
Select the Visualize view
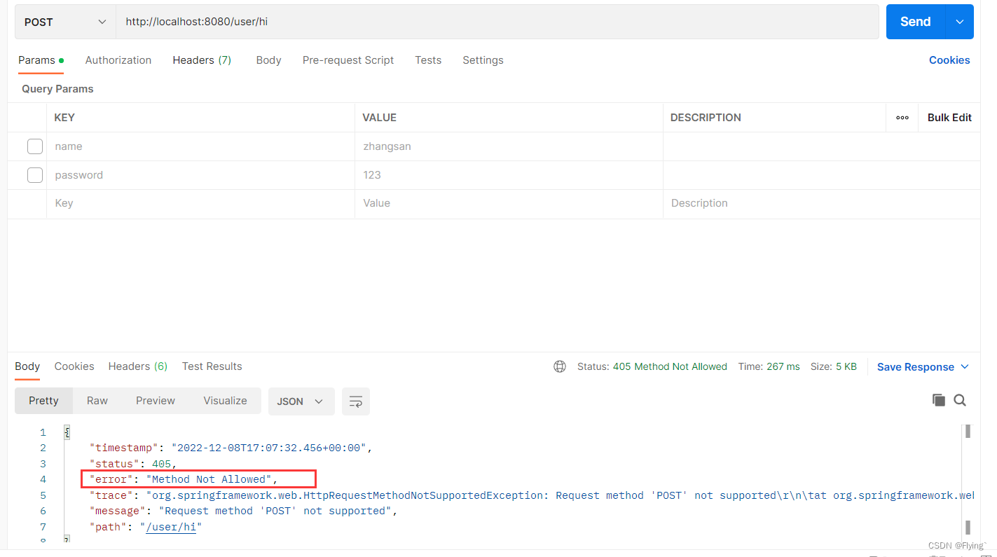point(225,401)
